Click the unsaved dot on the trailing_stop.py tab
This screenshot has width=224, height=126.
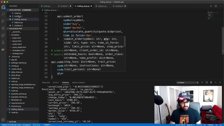point(91,6)
